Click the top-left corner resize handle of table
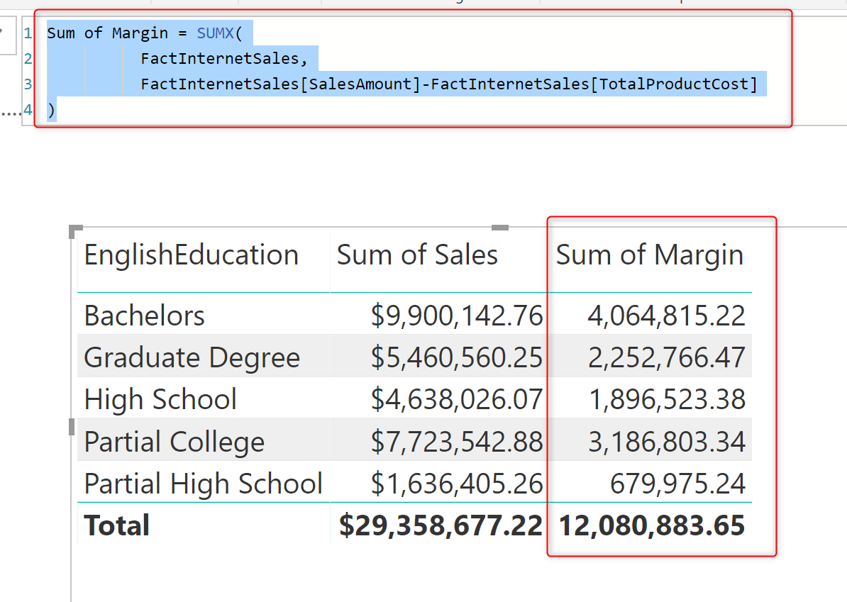Viewport: 847px width, 602px height. (x=75, y=230)
